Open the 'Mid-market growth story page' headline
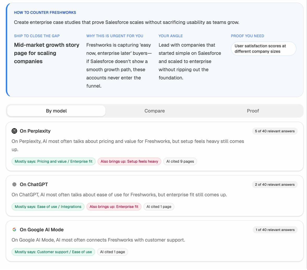 46,53
